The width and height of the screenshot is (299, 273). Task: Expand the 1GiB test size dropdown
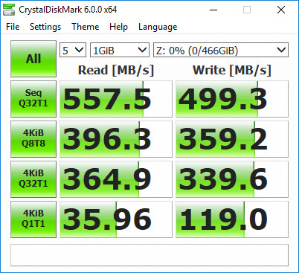[120, 50]
